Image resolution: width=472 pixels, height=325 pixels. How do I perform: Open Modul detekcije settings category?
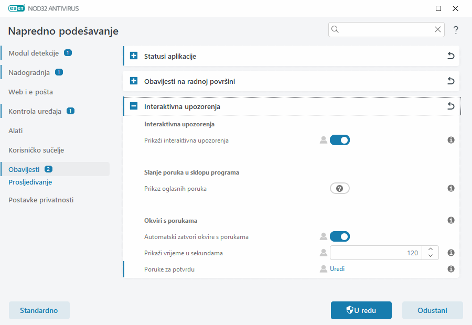pyautogui.click(x=34, y=53)
